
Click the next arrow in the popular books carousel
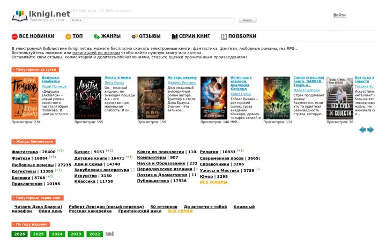point(370,130)
